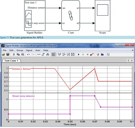This screenshot has width=135, height=128.
Task: Start simulation with the play icon
Action: (79, 54)
